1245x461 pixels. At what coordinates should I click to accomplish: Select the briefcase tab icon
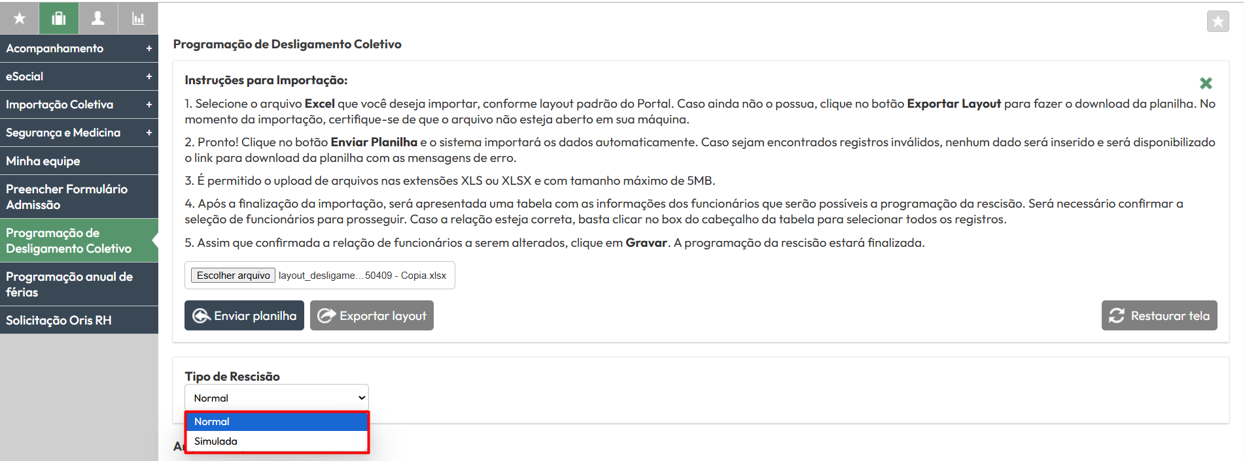59,18
